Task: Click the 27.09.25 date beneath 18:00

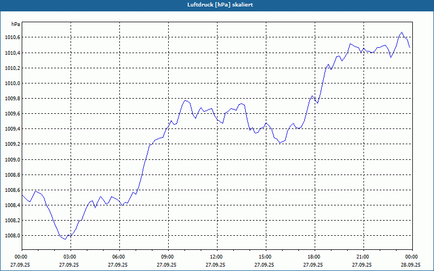Action: 313,264
